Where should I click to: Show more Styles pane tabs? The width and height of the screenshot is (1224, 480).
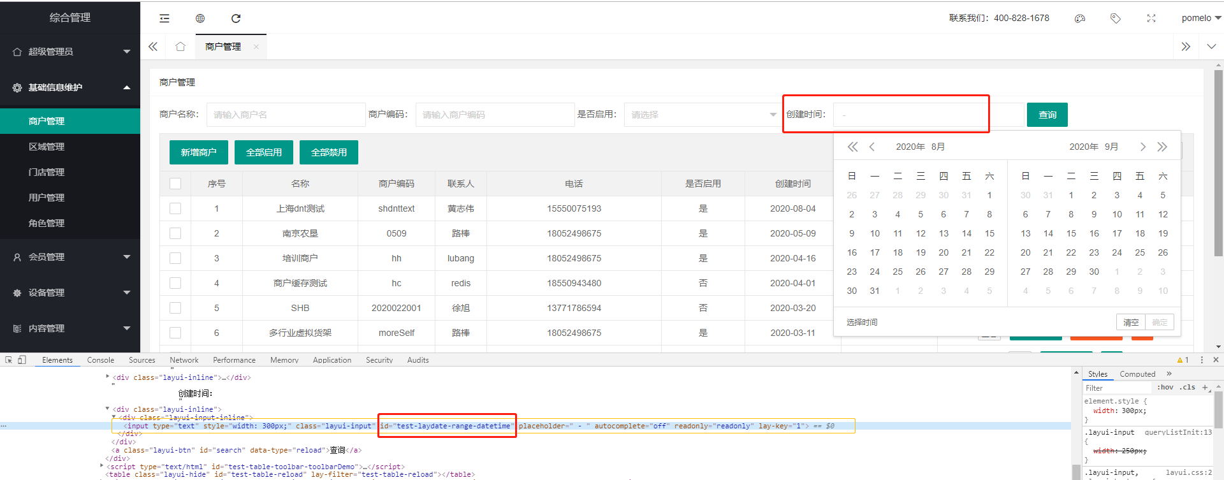(1169, 374)
